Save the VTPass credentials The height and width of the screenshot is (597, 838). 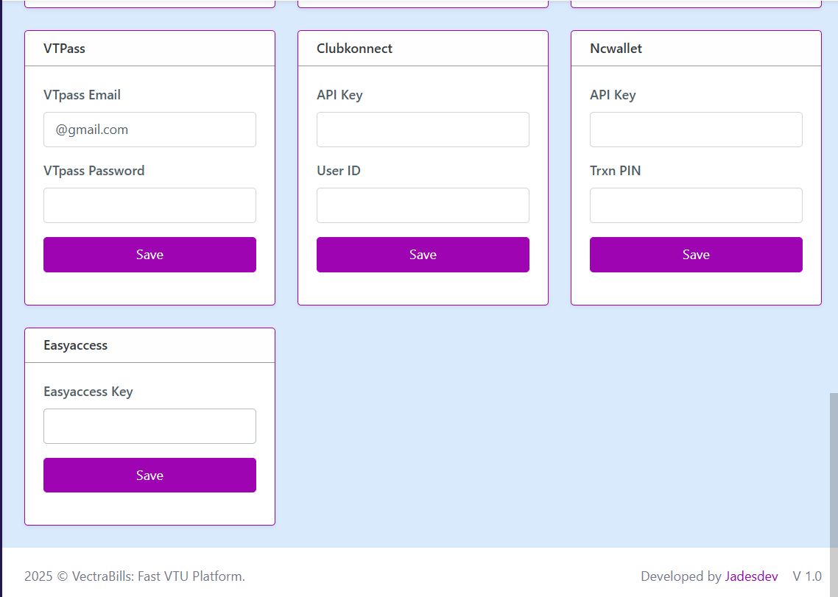click(x=149, y=255)
